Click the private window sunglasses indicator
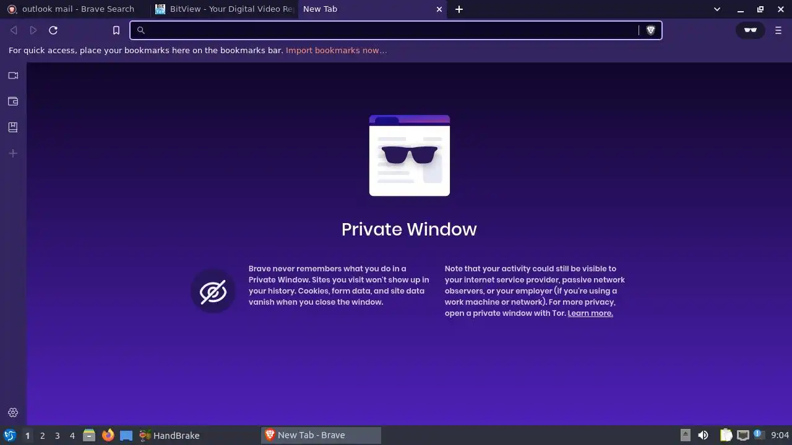 751,30
